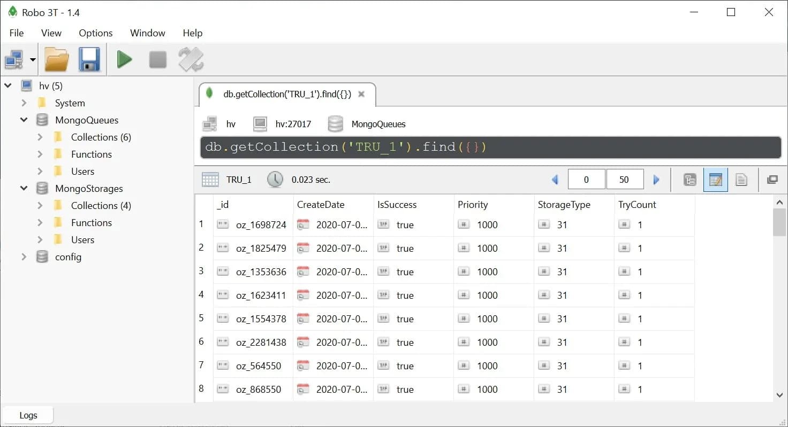Click the config database icon
This screenshot has height=427, width=788.
pos(42,257)
